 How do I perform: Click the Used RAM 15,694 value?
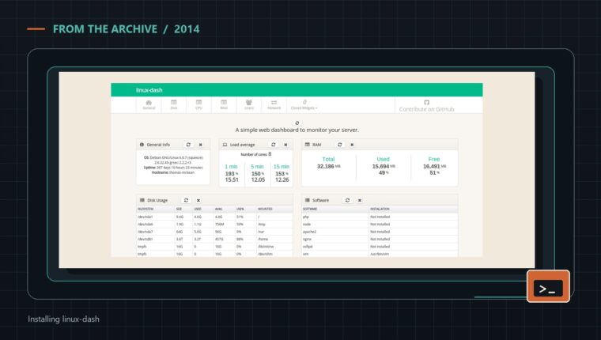pyautogui.click(x=384, y=166)
